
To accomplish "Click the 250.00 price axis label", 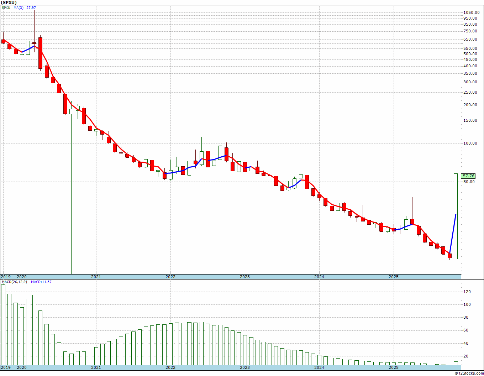I will [x=470, y=92].
